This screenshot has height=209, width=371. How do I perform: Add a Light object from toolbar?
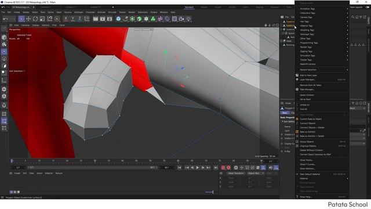[188, 19]
